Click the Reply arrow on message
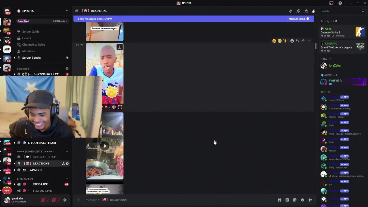The height and width of the screenshot is (207, 368). 298,41
